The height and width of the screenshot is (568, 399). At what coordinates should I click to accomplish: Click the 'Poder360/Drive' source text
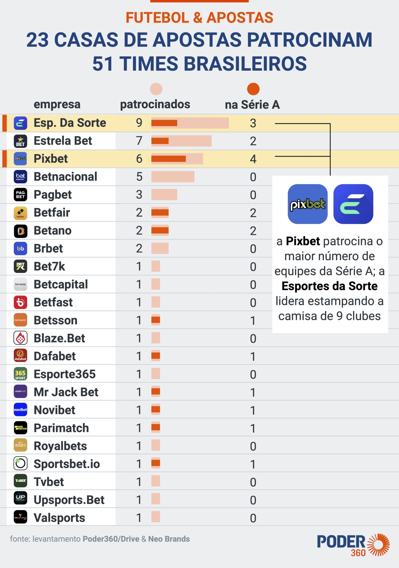coord(111,539)
